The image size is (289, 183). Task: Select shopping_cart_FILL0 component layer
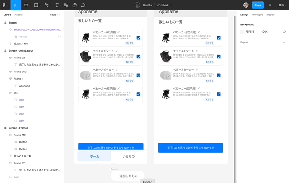[x=38, y=29]
